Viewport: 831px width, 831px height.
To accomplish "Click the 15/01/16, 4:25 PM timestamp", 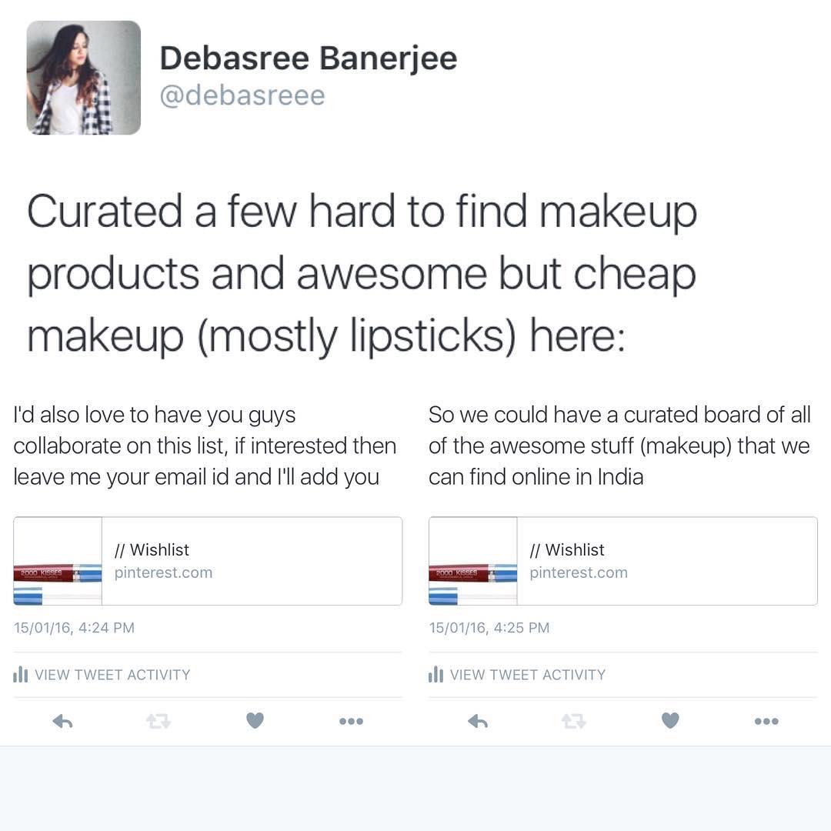I will (489, 628).
